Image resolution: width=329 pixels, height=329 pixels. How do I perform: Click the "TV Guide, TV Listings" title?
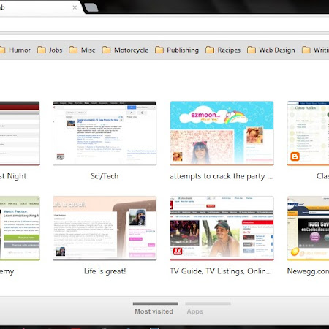[x=221, y=271]
